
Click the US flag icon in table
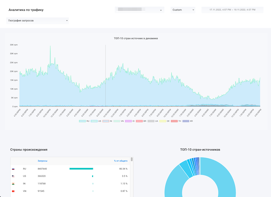14,176
